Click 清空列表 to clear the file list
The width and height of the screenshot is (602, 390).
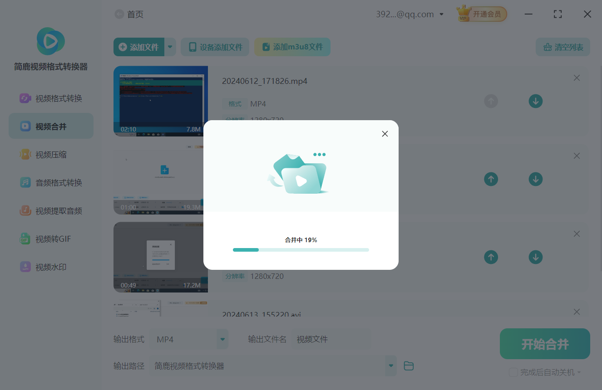coord(563,47)
